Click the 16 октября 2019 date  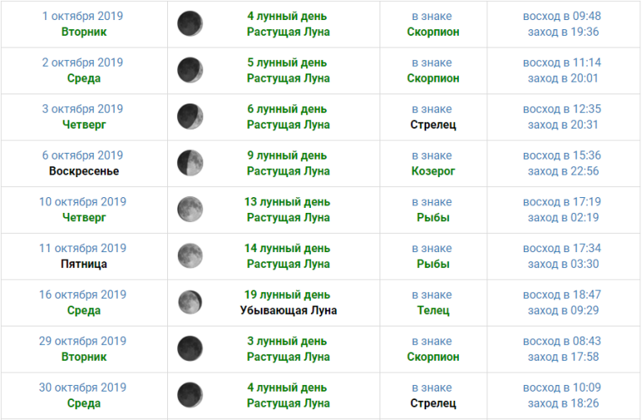tap(83, 295)
